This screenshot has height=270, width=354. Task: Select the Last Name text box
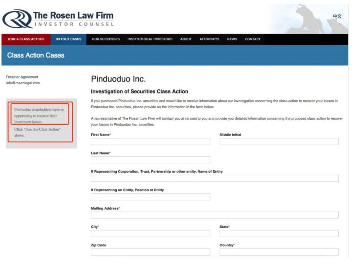pos(150,160)
